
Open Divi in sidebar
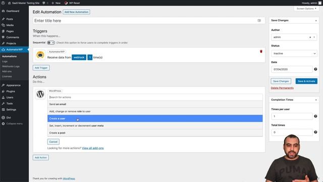[9, 118]
